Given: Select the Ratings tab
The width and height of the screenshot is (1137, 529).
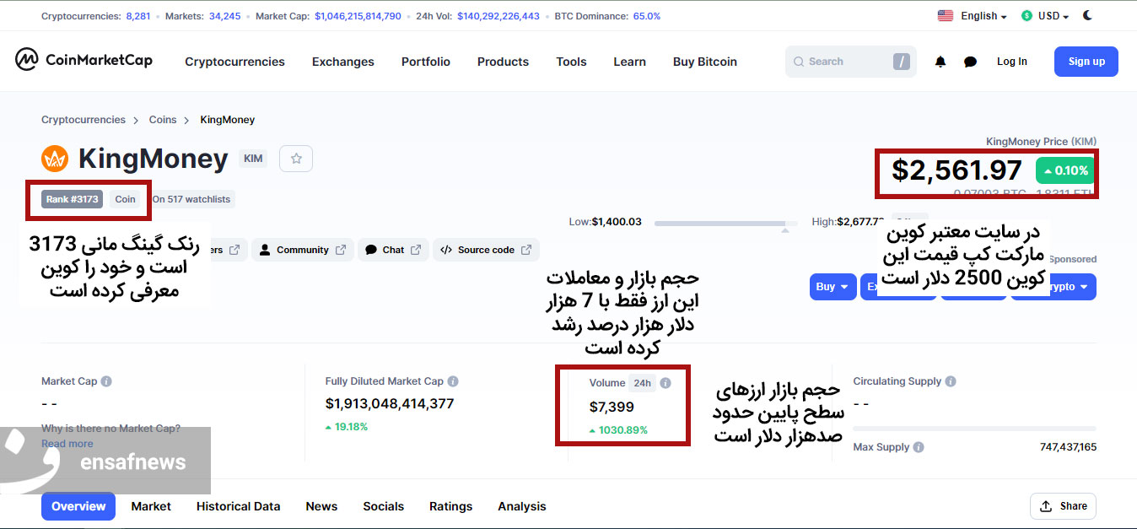Looking at the screenshot, I should coord(450,506).
